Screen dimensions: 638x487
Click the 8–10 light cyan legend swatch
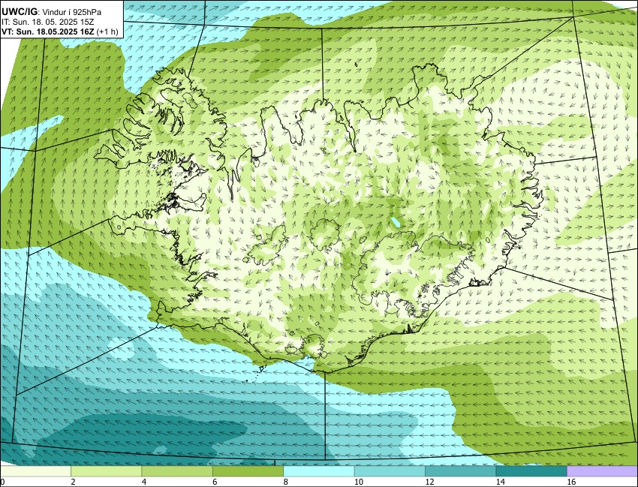pyautogui.click(x=318, y=471)
